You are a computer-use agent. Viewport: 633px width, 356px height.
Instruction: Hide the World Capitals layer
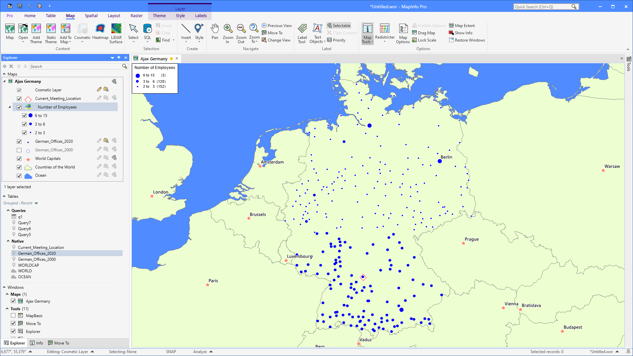19,159
